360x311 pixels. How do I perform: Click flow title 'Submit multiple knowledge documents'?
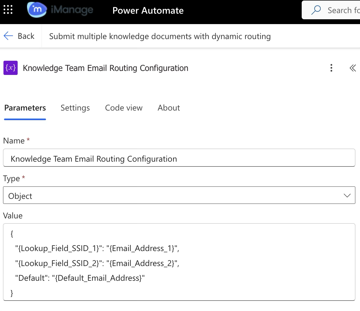(x=160, y=36)
